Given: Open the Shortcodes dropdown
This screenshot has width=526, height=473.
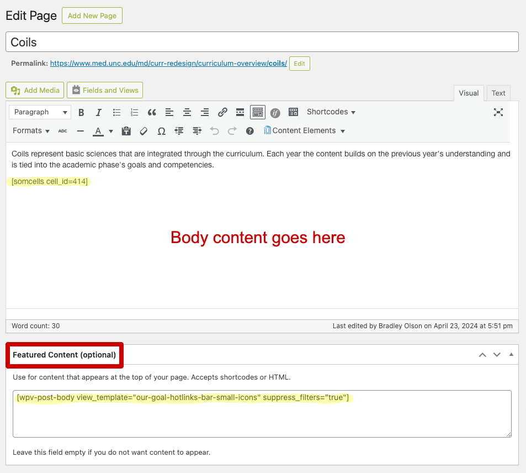Looking at the screenshot, I should 330,112.
